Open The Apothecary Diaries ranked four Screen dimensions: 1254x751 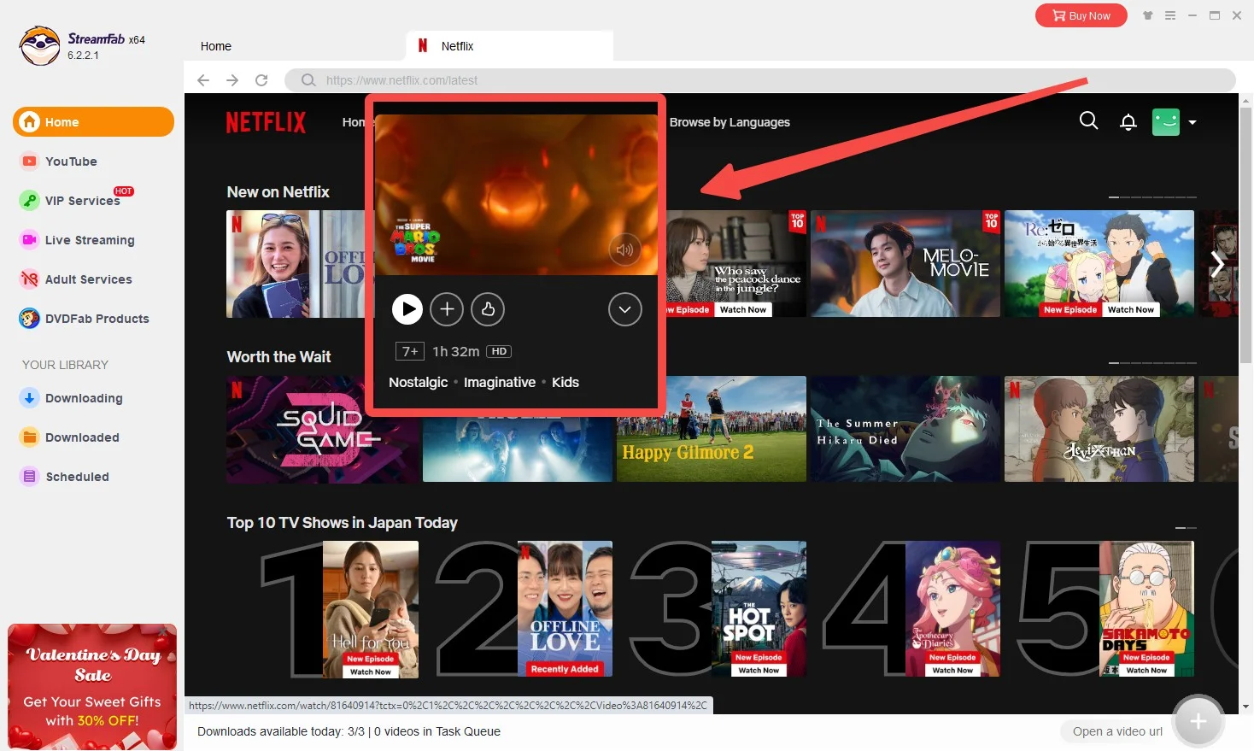click(x=952, y=610)
